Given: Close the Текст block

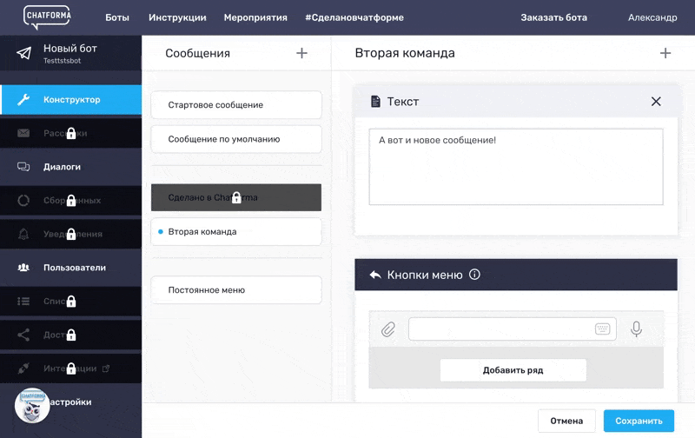Looking at the screenshot, I should tap(656, 102).
